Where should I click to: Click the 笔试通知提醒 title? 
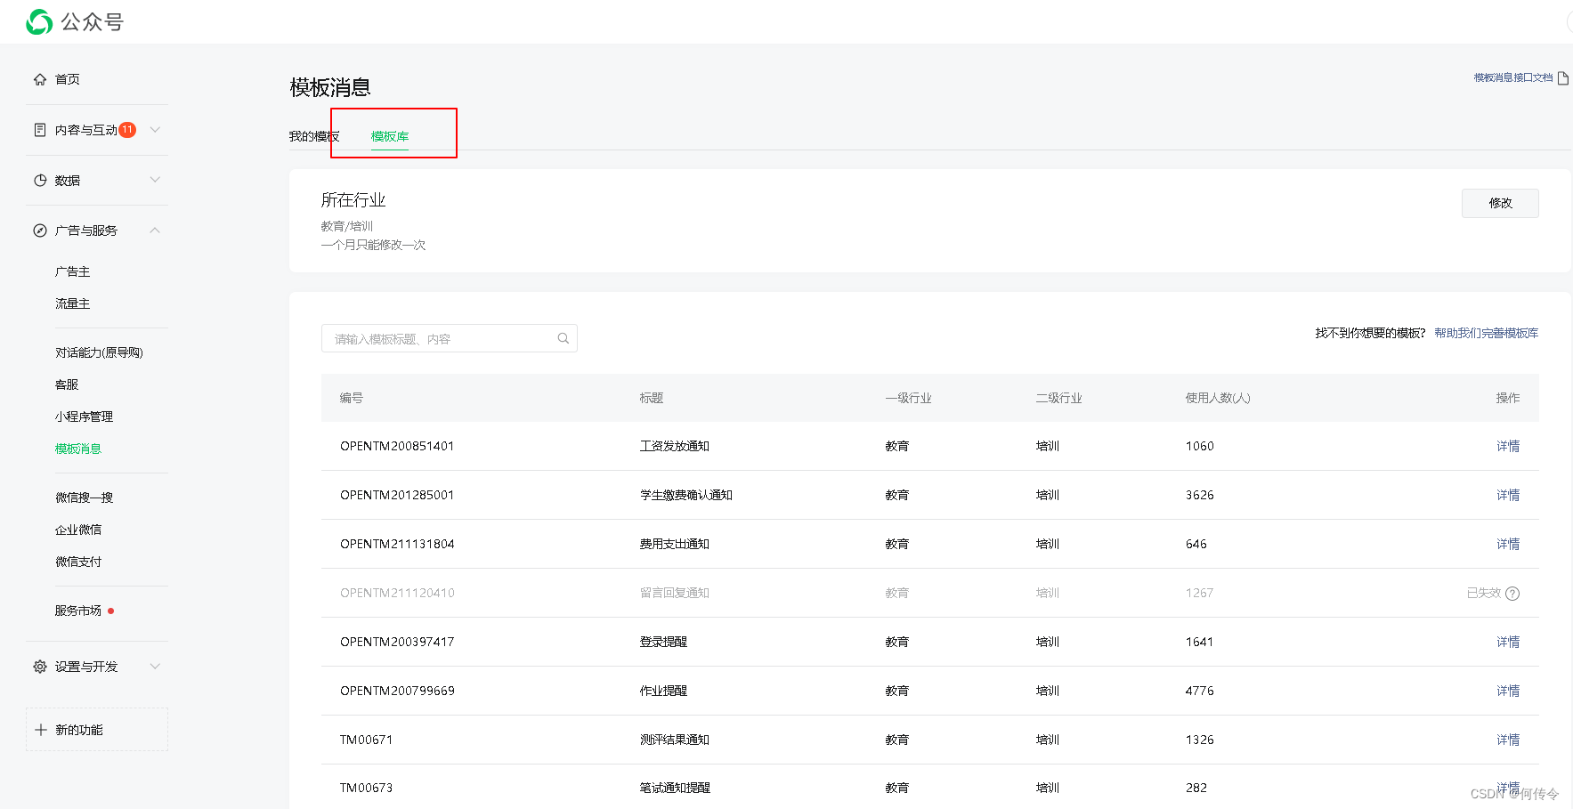[x=674, y=788]
